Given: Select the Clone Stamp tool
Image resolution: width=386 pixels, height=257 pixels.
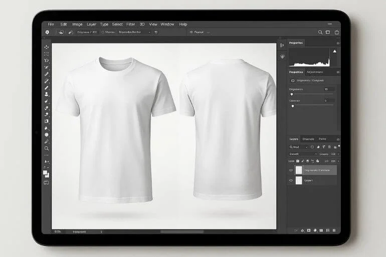Looking at the screenshot, I should [x=46, y=94].
